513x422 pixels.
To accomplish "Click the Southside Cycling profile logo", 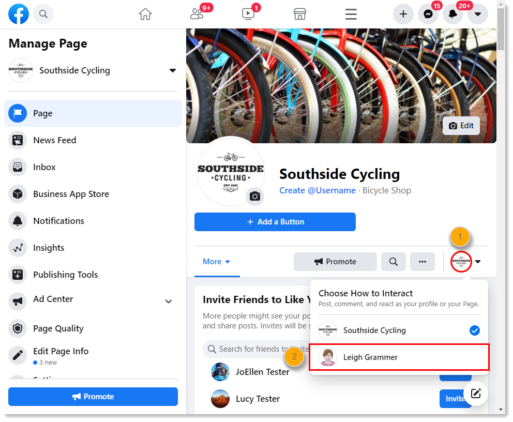I will 230,171.
